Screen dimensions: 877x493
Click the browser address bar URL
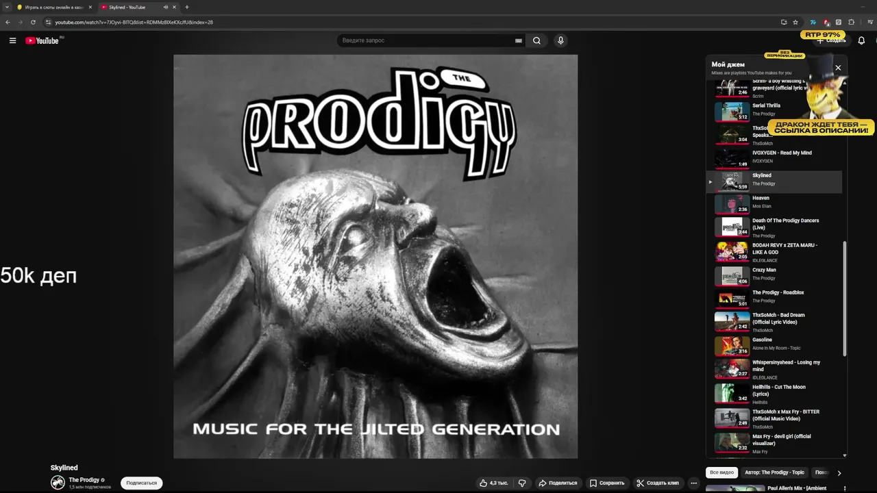pos(134,22)
